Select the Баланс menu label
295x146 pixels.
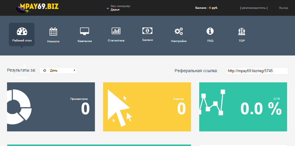coord(148,40)
